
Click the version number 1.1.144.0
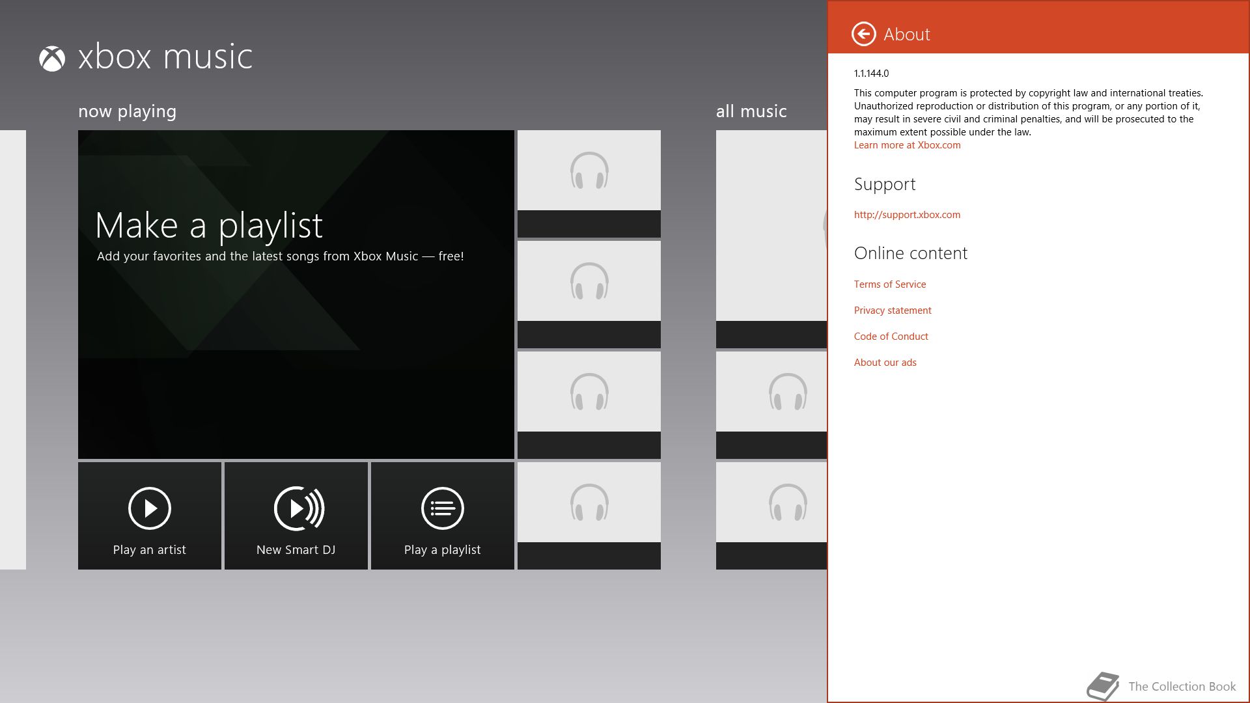(x=871, y=74)
